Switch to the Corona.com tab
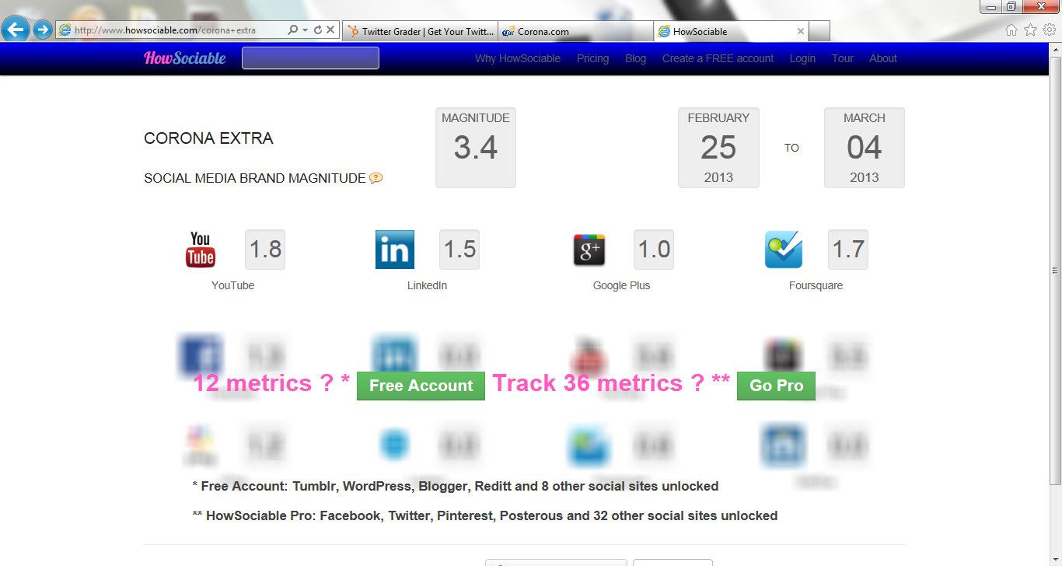Viewport: 1062px width, 566px height. [x=575, y=31]
